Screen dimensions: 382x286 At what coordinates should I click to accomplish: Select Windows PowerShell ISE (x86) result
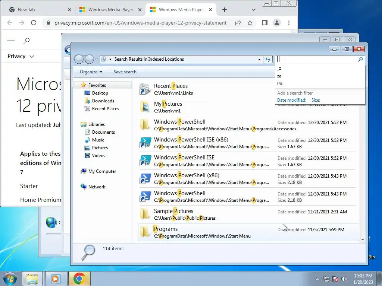[248, 143]
